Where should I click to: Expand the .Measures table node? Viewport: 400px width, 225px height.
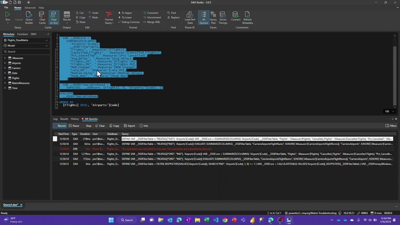tap(5, 58)
